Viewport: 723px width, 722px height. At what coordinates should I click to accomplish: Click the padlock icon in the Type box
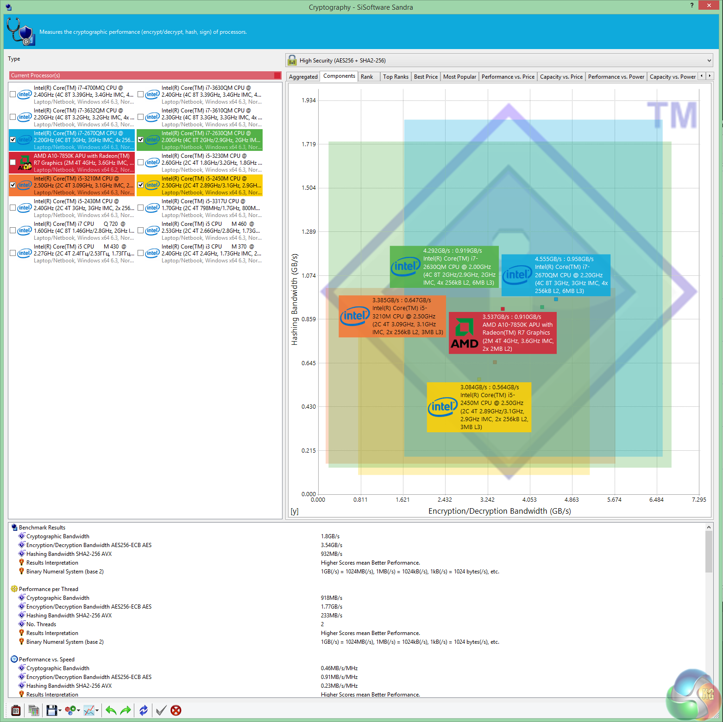292,60
